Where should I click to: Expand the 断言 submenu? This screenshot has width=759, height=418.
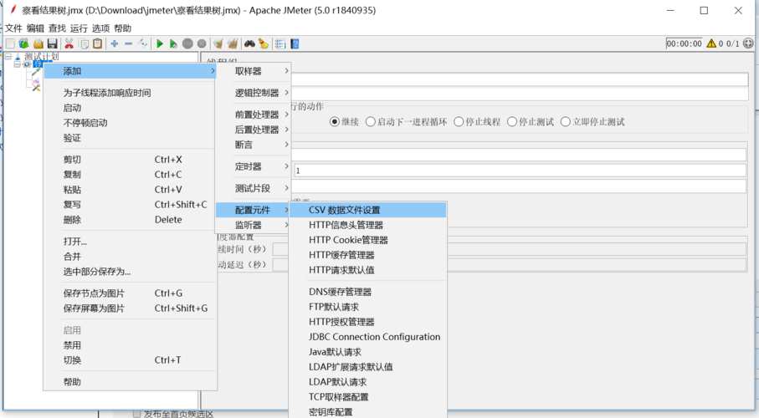tap(254, 145)
